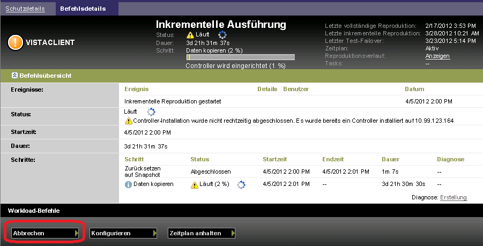483x246 pixels.
Task: Click the spinner in Daten kopieren row
Action: coord(241,185)
